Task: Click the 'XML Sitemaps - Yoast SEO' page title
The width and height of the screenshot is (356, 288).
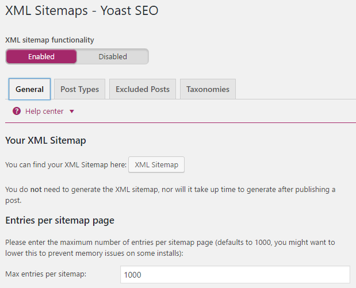Action: tap(81, 10)
